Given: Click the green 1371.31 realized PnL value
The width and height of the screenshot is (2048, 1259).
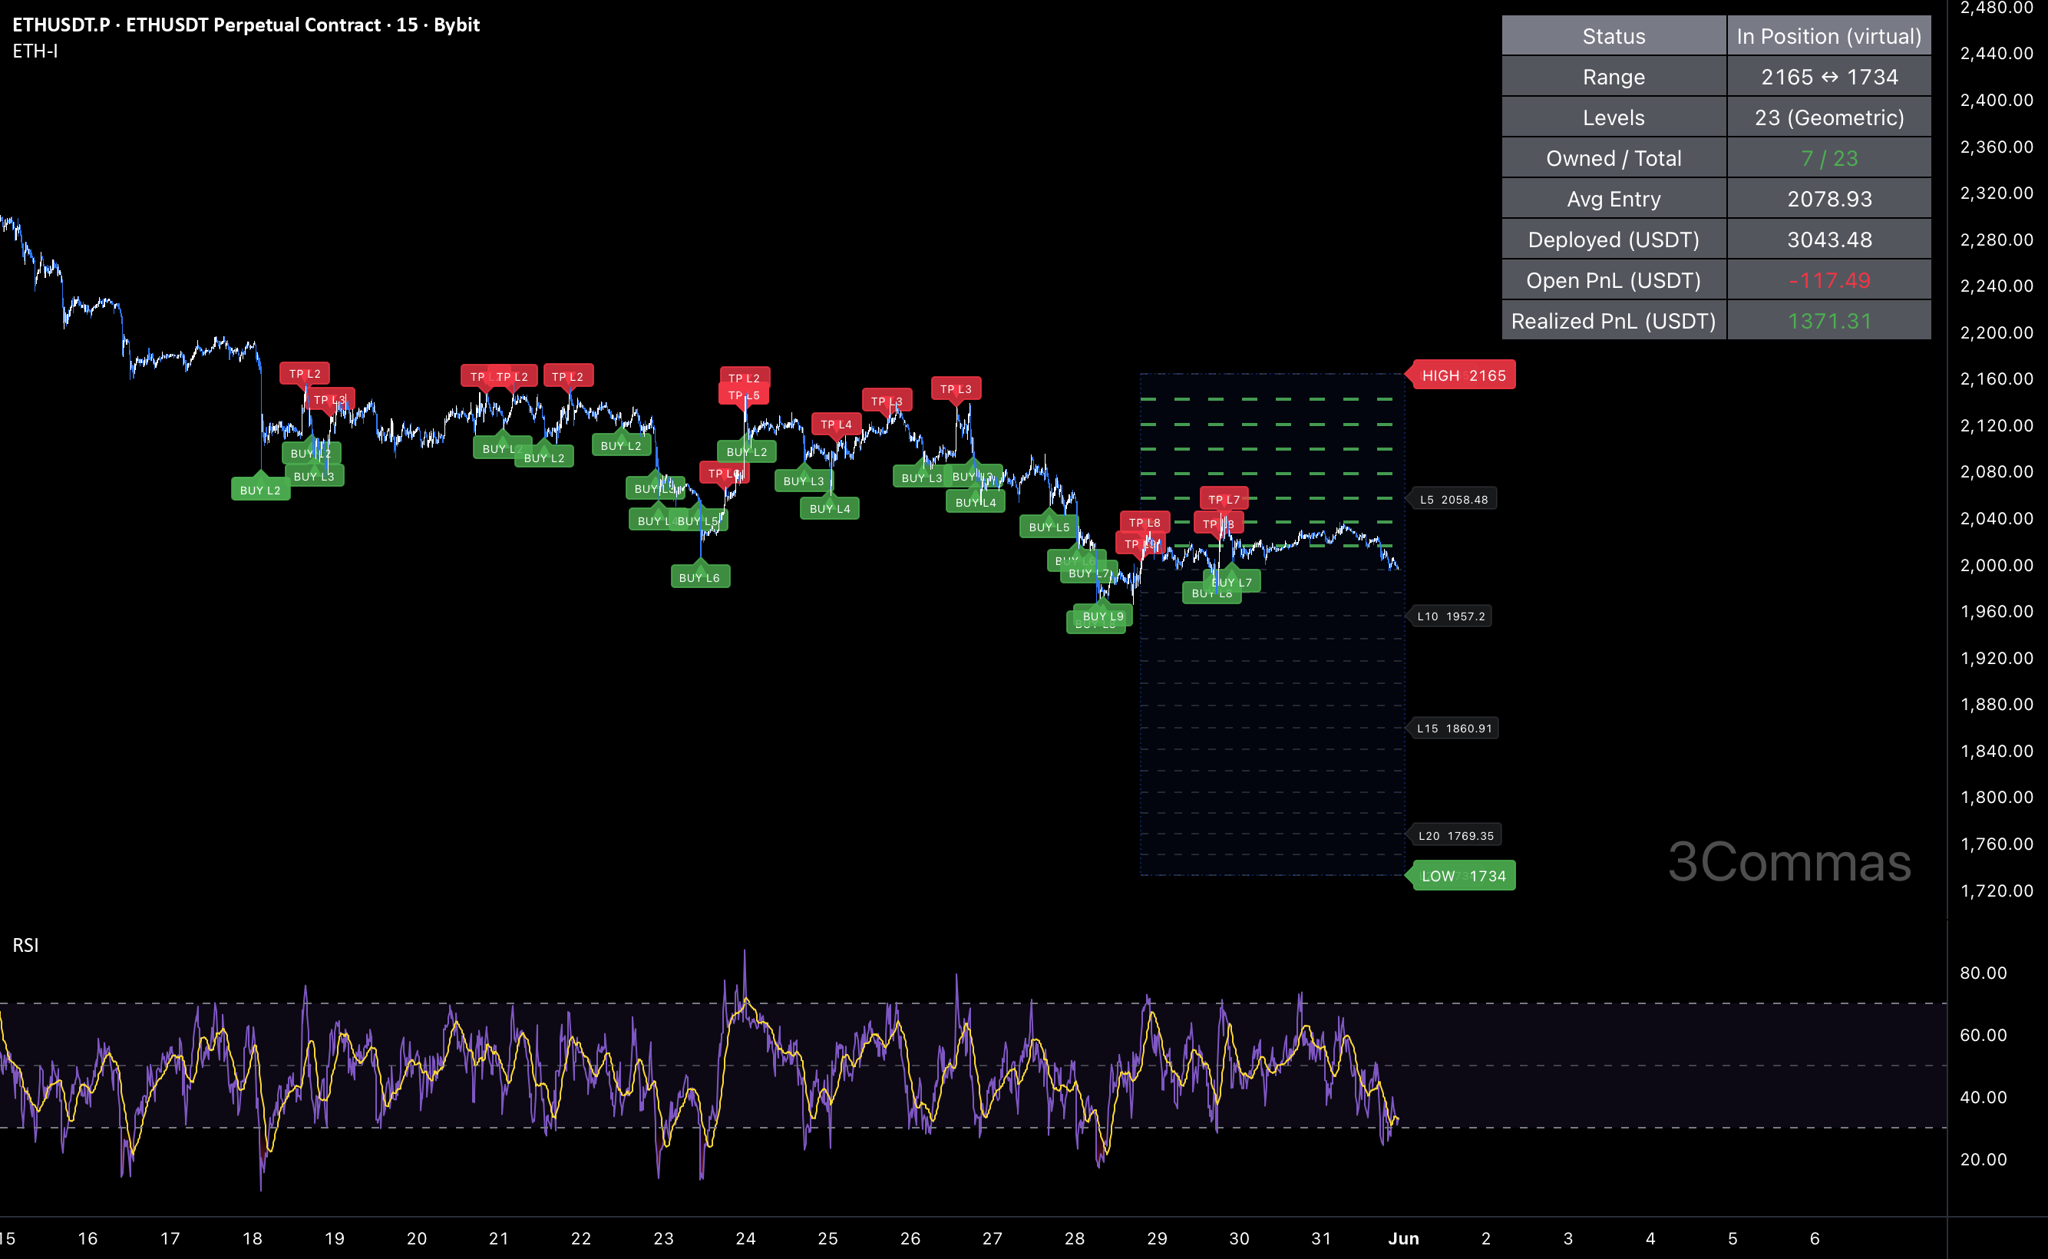Looking at the screenshot, I should pos(1828,322).
